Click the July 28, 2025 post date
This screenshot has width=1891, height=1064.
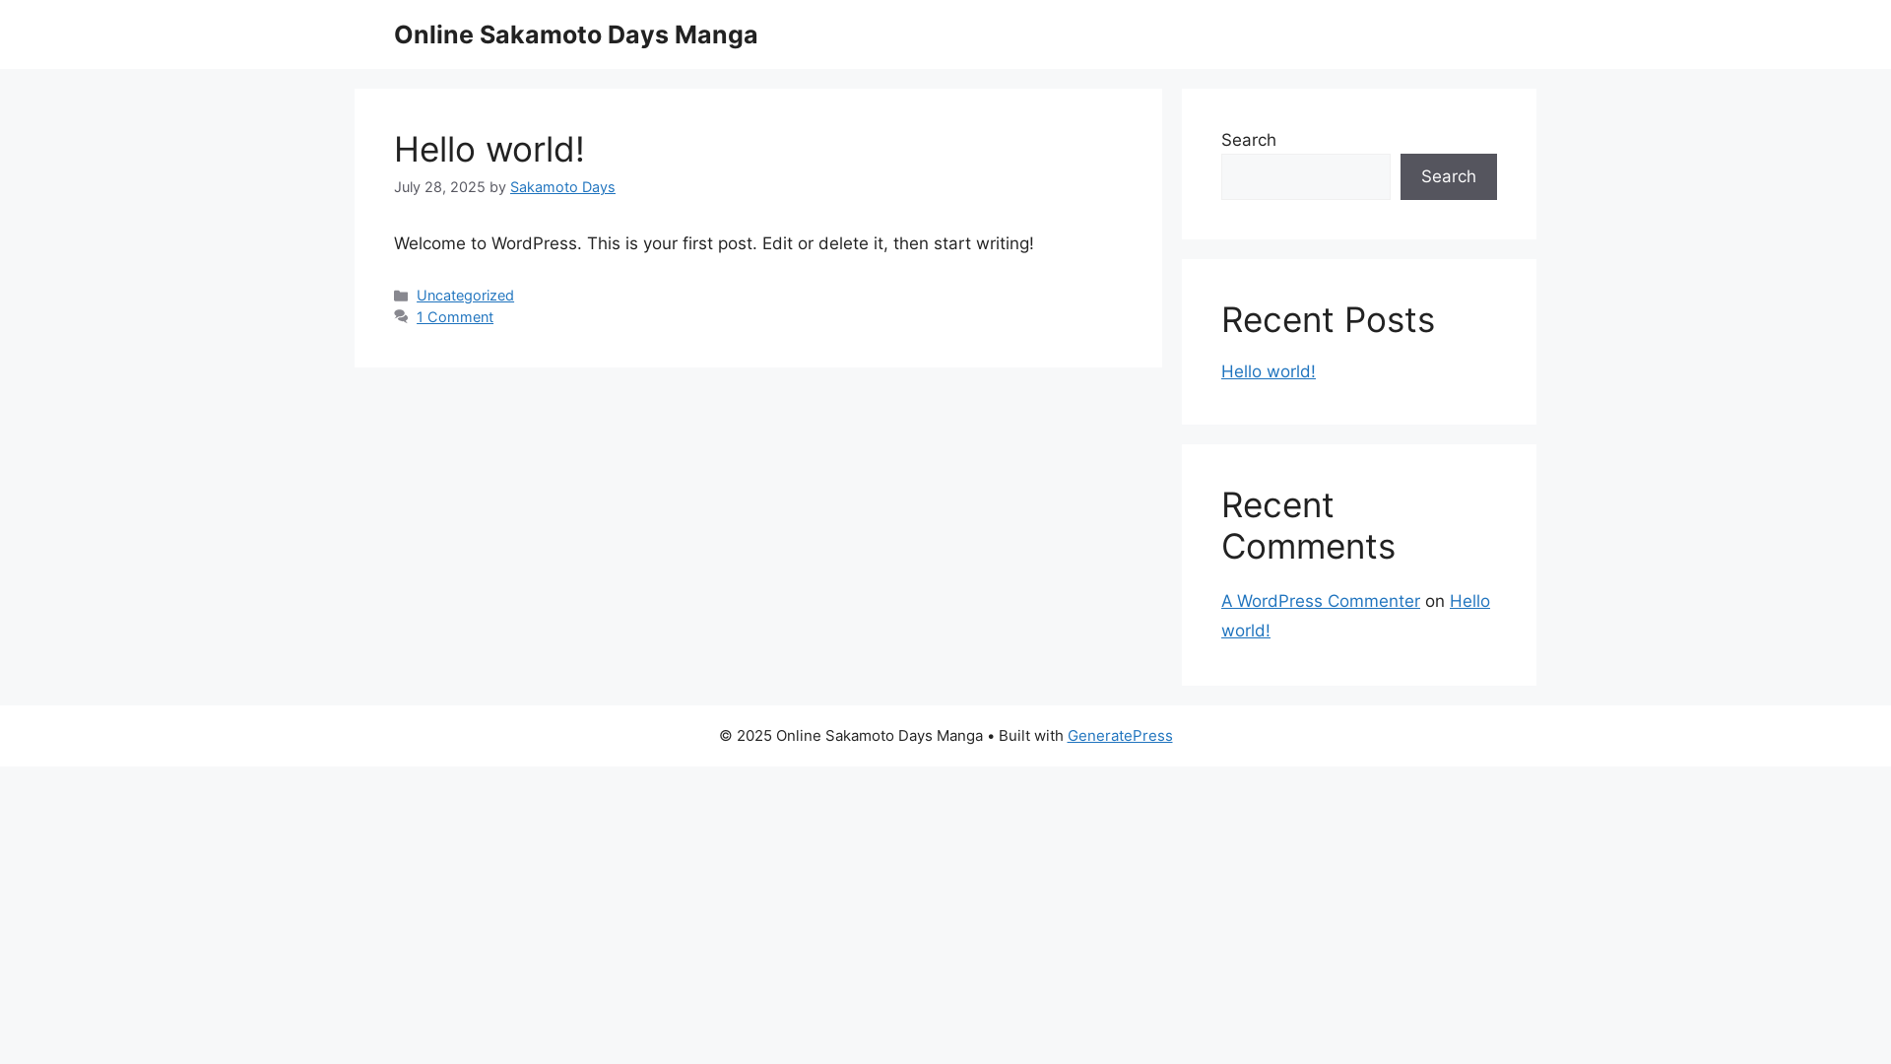439,187
